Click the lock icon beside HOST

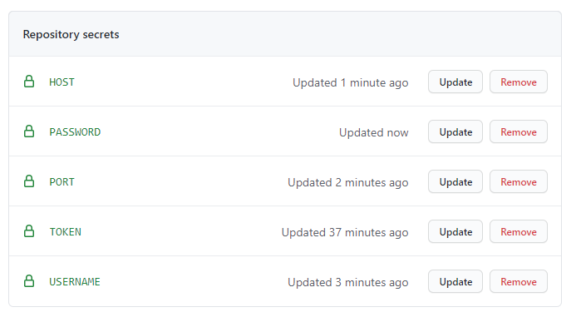pyautogui.click(x=29, y=82)
